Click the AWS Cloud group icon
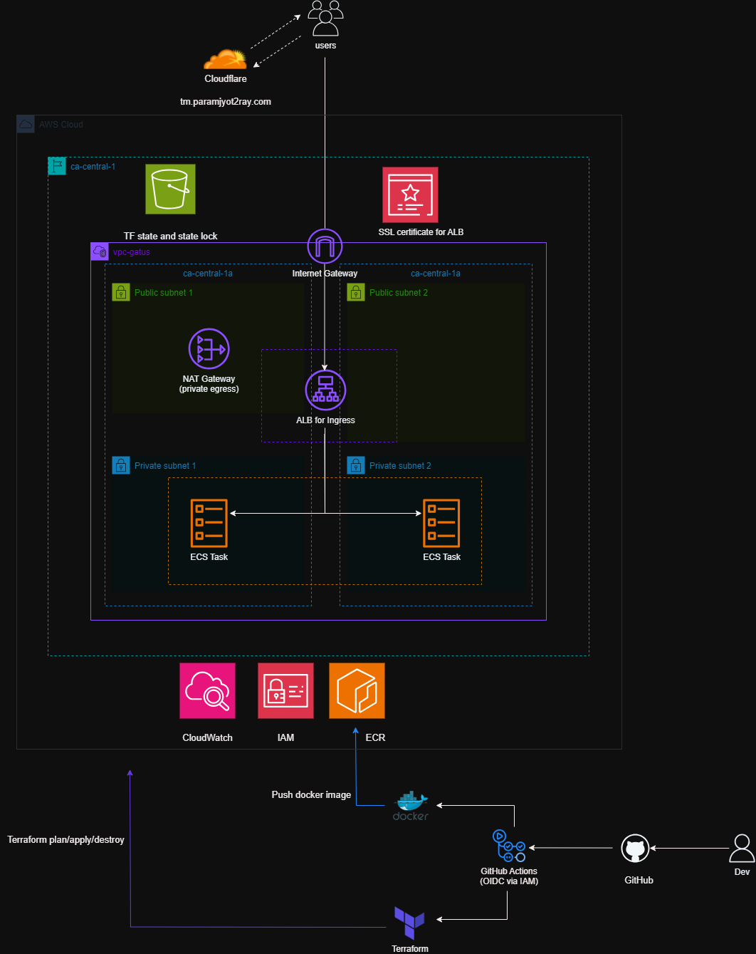Image resolution: width=756 pixels, height=954 pixels. (26, 124)
